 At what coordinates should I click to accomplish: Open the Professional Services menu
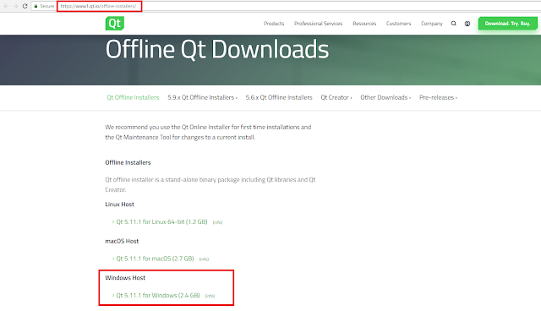tap(318, 24)
